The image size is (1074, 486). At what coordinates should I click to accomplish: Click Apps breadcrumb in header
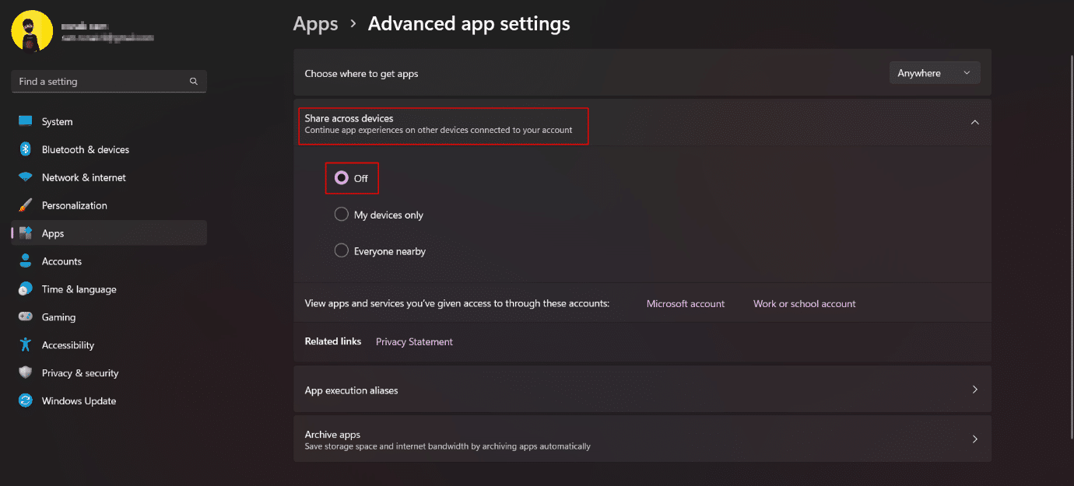tap(315, 24)
